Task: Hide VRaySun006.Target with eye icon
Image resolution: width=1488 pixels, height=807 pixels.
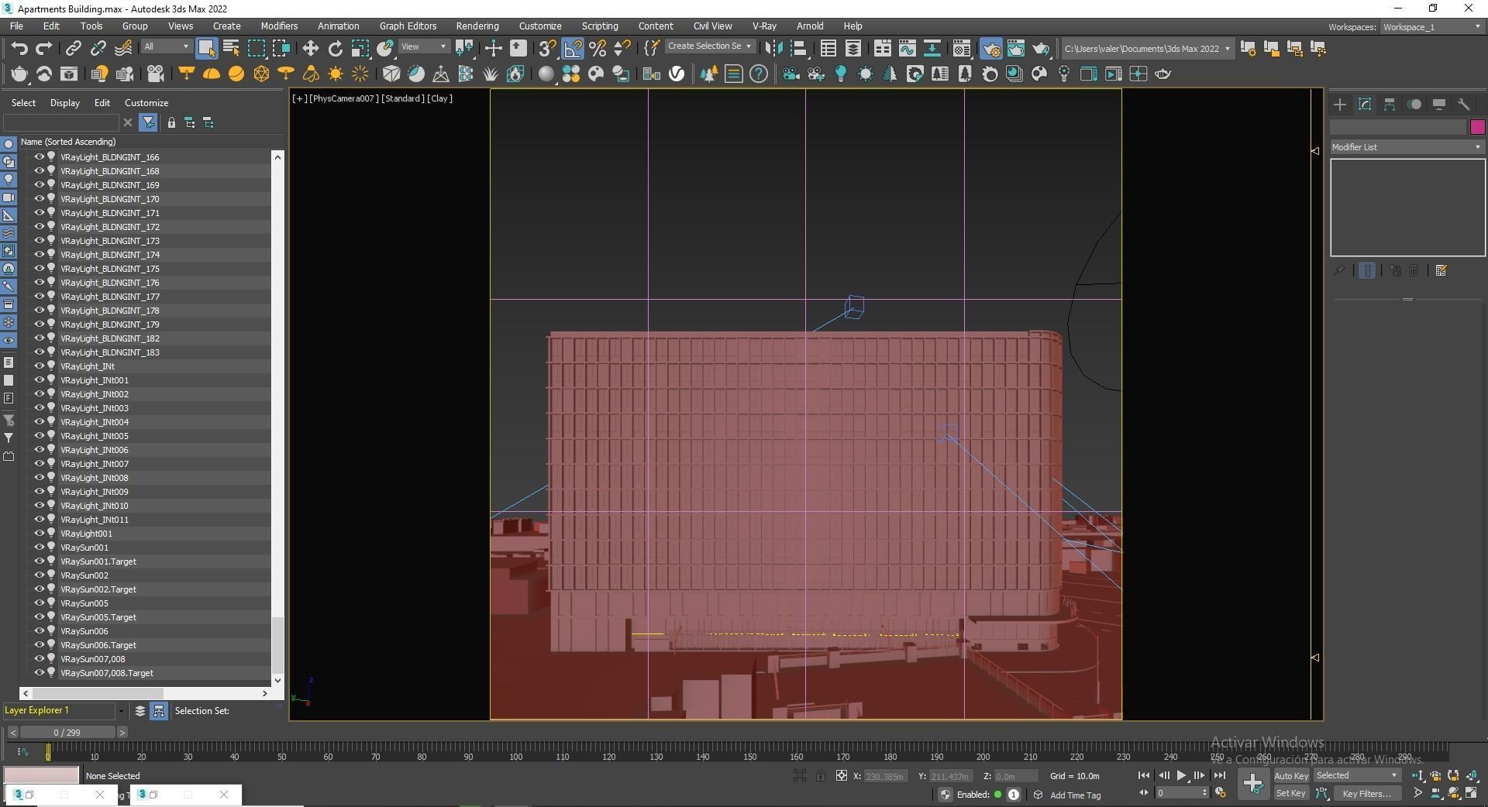Action: [39, 644]
